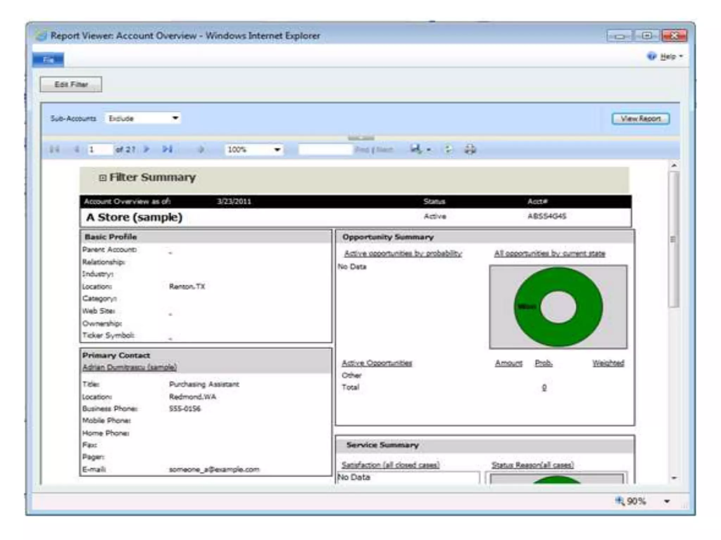The height and width of the screenshot is (540, 721).
Task: Click the Opportunity Summary heading
Action: click(388, 237)
